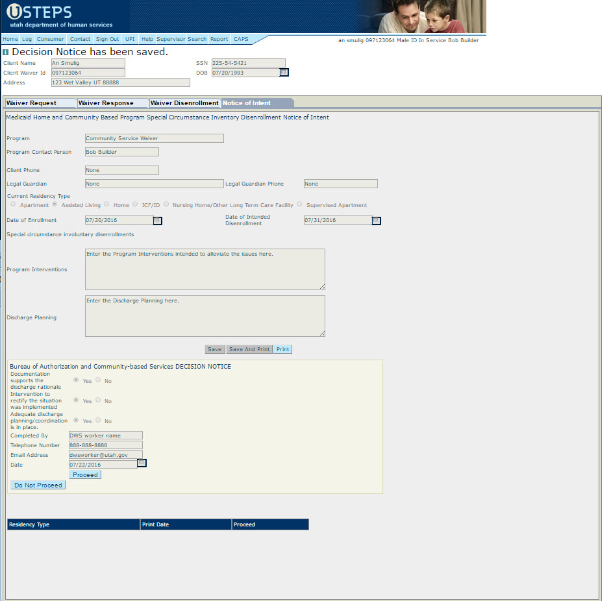
Task: Click the Print button
Action: (x=282, y=349)
